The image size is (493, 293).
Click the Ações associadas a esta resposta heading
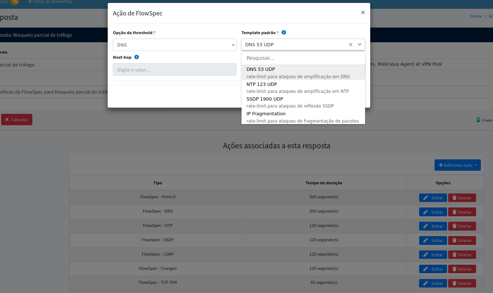pos(276,146)
